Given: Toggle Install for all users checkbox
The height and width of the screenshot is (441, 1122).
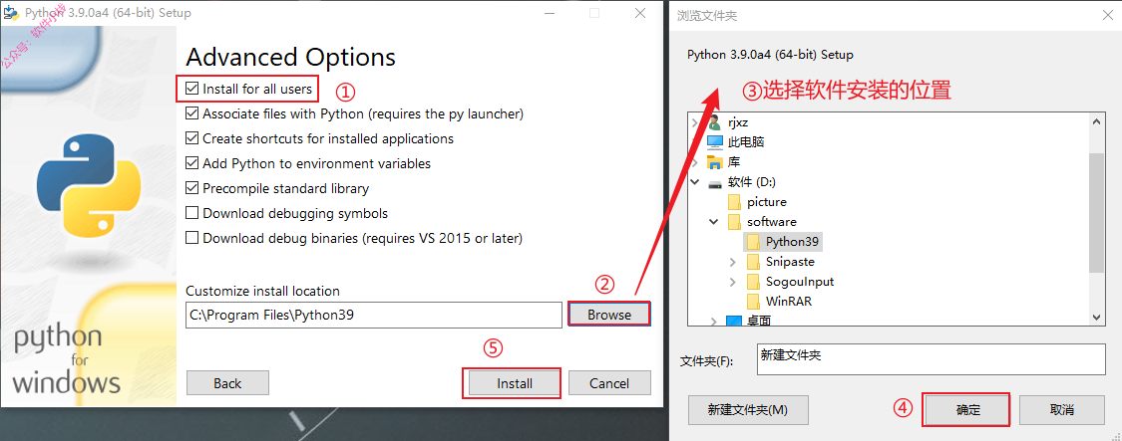Looking at the screenshot, I should (191, 90).
